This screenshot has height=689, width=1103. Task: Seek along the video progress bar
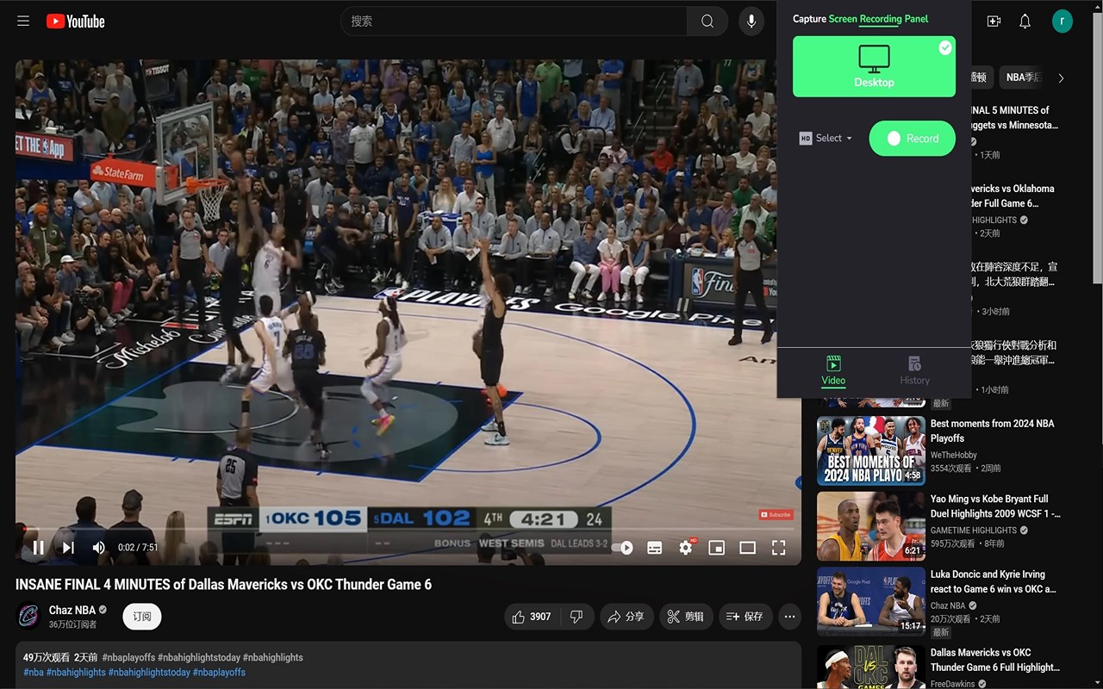(408, 529)
